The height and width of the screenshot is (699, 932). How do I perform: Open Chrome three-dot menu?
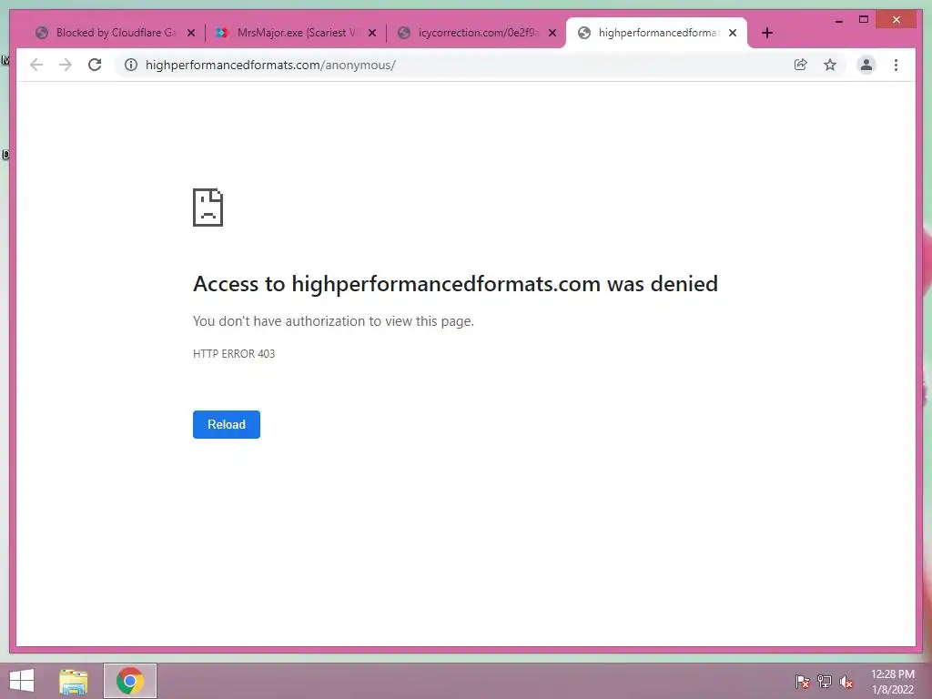coord(896,65)
